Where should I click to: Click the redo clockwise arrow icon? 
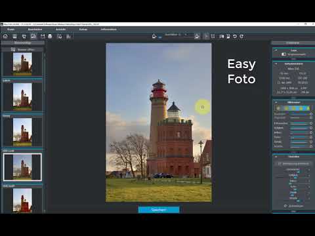click(241, 36)
